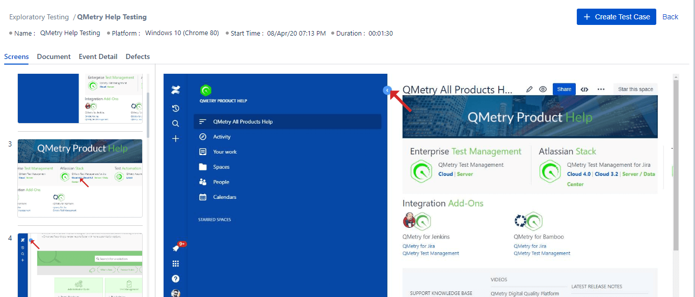Open QMetry for Jira link under Bamboo
The height and width of the screenshot is (297, 695).
coord(530,246)
